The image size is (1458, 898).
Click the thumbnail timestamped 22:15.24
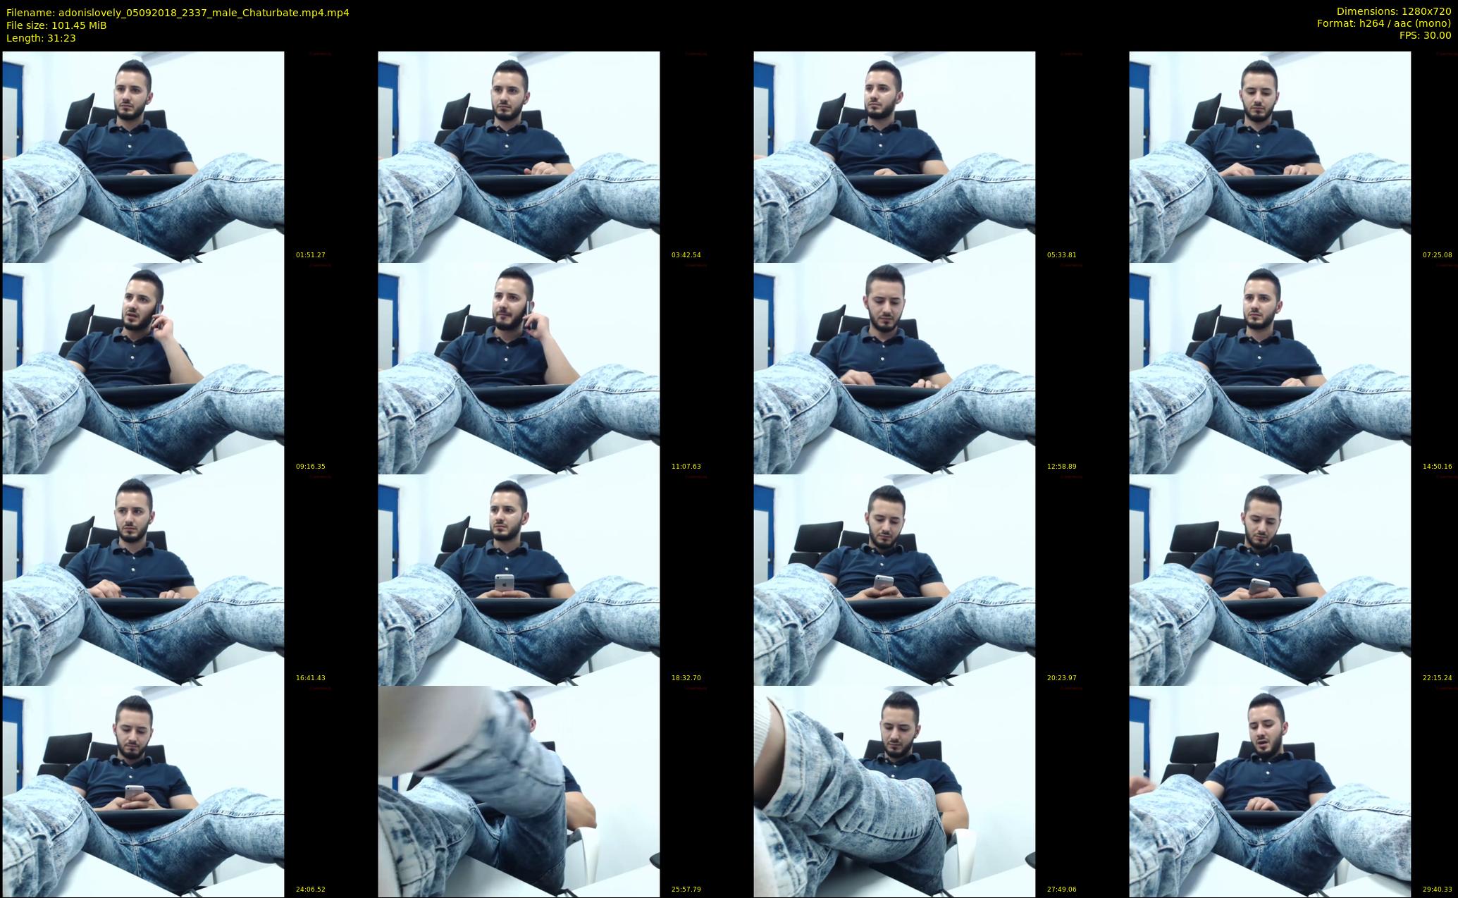pyautogui.click(x=1270, y=579)
